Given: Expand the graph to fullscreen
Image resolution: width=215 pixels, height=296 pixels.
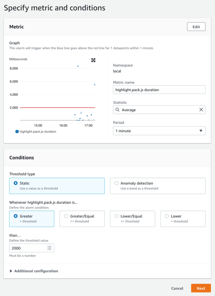Looking at the screenshot, I should point(93,60).
